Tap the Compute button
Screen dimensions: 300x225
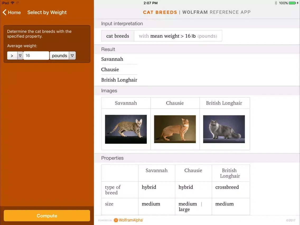point(47,215)
